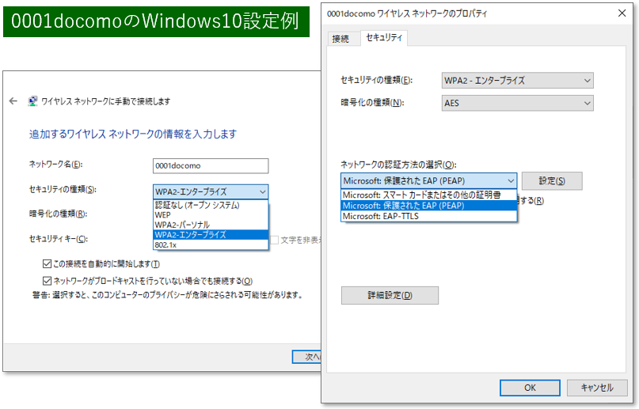Toggle 'ブロードキャストを行っていない場合でも接続する' checkbox
The width and height of the screenshot is (639, 409).
pos(47,281)
